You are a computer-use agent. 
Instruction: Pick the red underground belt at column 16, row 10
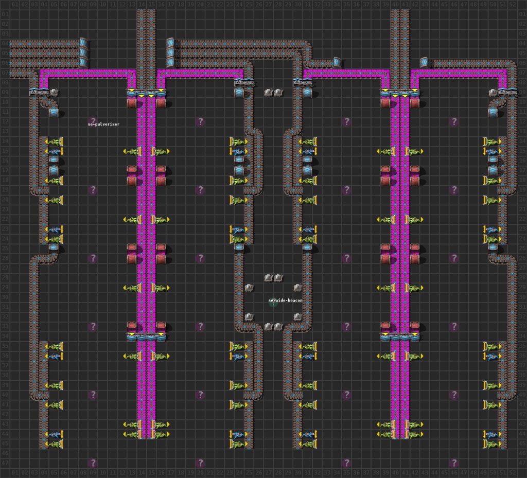coord(161,102)
